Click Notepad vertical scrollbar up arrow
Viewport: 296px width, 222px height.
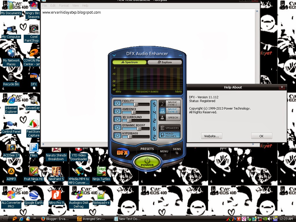tap(257, 11)
